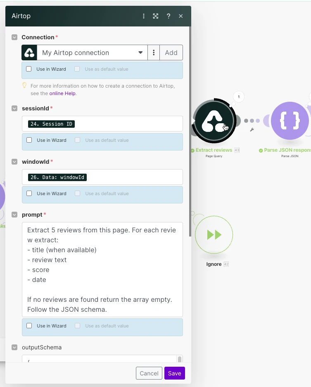Click the Airtop panel vertical scrollbar
This screenshot has height=387, width=311.
pyautogui.click(x=190, y=131)
